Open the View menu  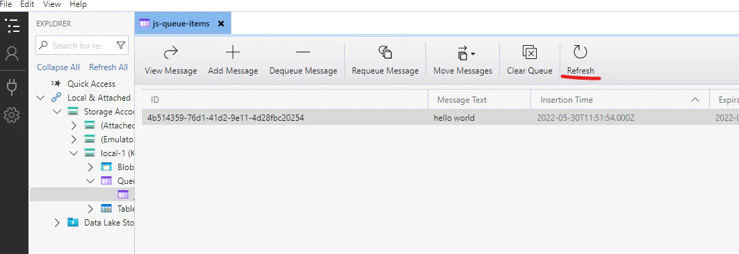tap(52, 4)
